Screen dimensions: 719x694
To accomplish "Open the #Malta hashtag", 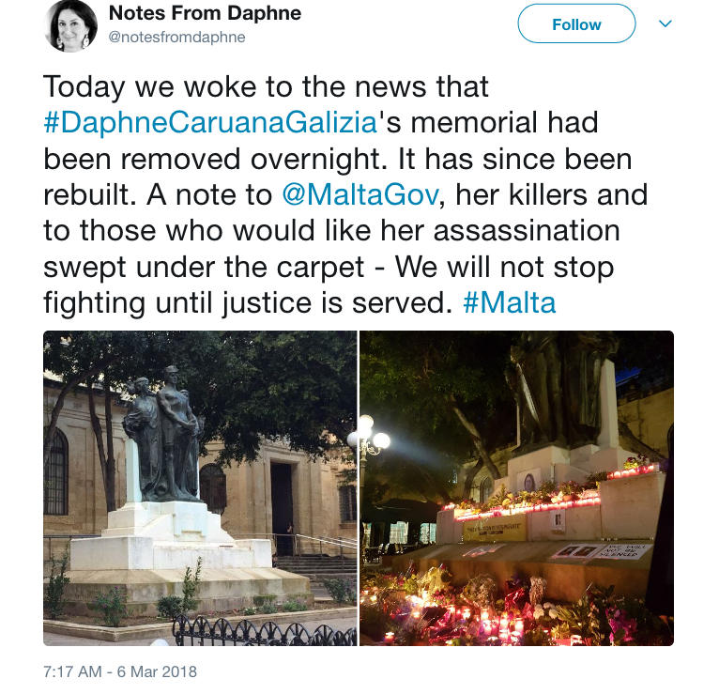I will tap(510, 302).
